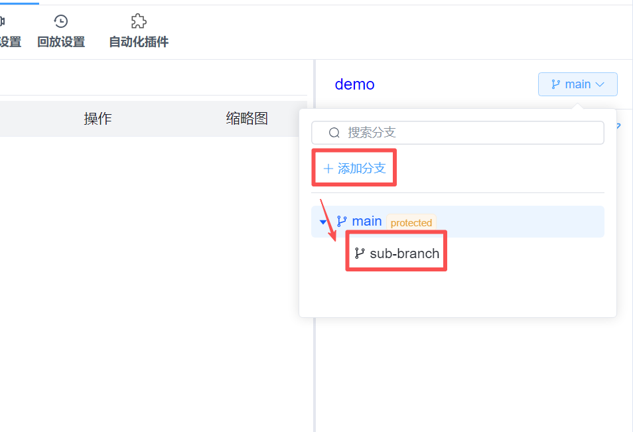The image size is (633, 432).
Task: Open the 自动化插件 toolbar label
Action: tap(138, 42)
